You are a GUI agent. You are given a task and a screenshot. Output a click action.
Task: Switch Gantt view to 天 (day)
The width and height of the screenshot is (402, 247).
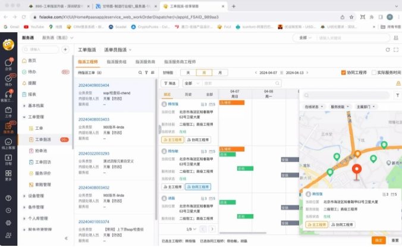click(x=188, y=73)
